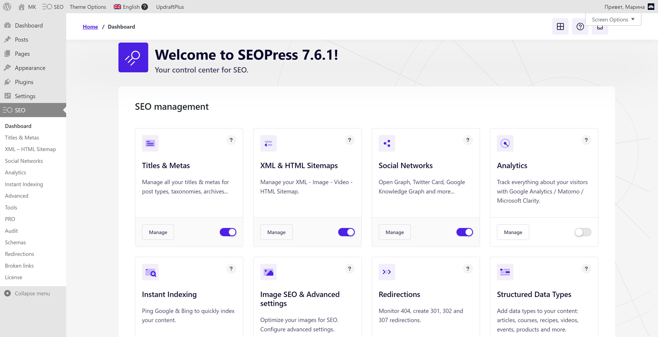The width and height of the screenshot is (658, 337).
Task: Open help for Analytics card
Action: click(x=586, y=140)
